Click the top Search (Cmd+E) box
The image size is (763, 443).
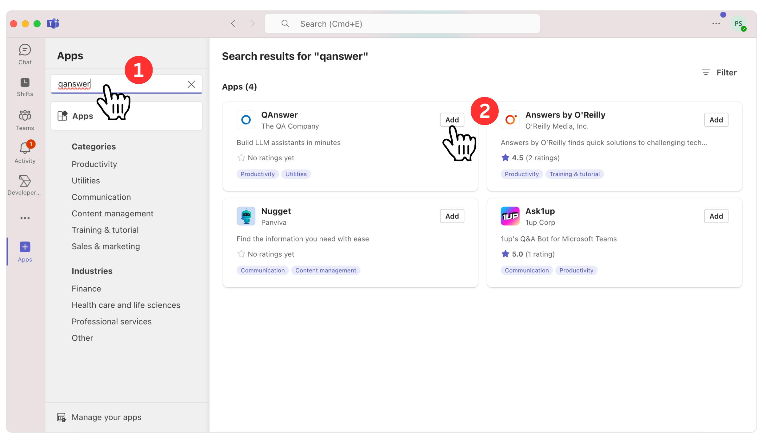point(402,24)
